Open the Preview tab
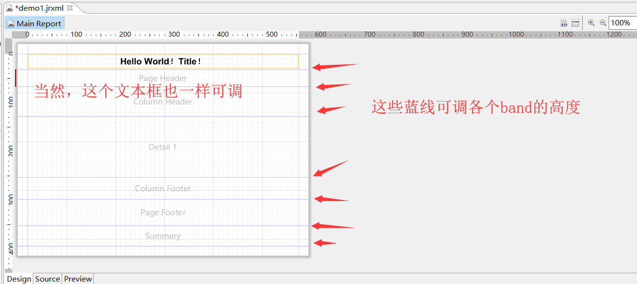The image size is (637, 284). [x=77, y=279]
